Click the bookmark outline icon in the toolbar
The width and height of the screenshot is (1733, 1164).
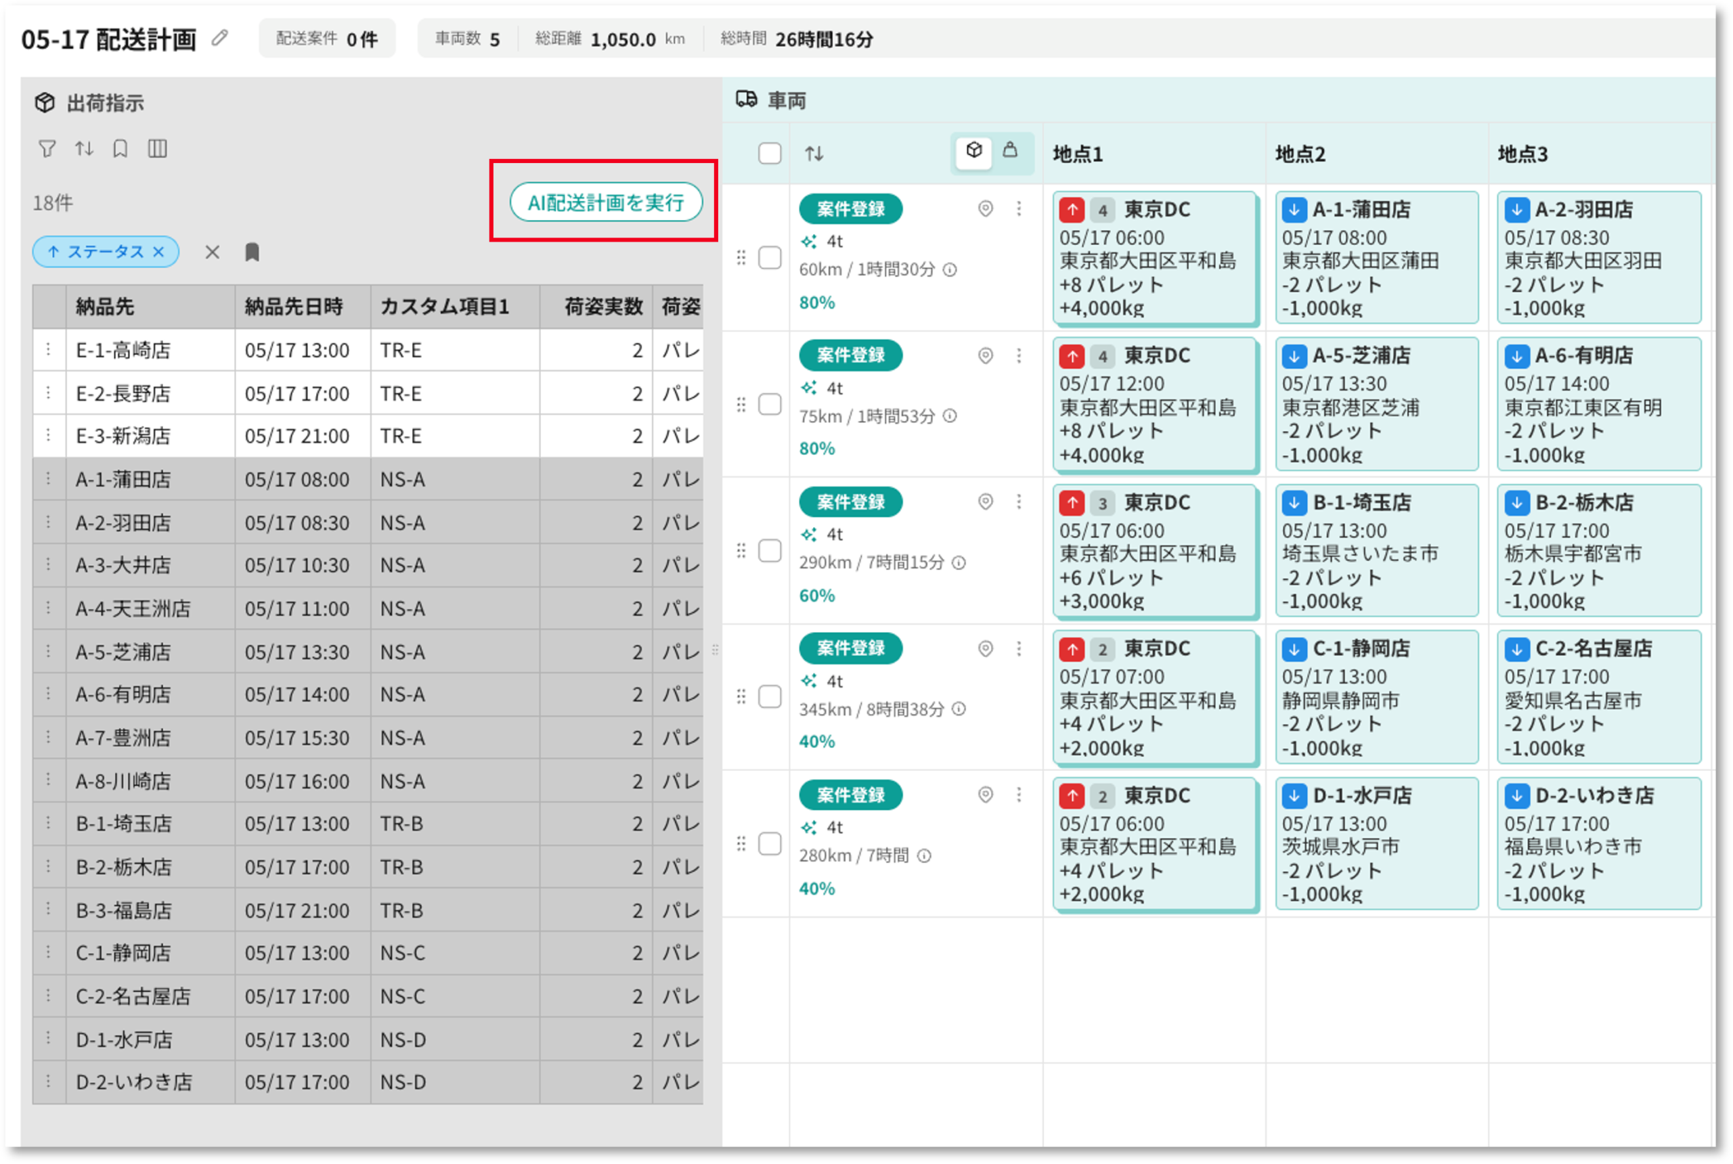(x=120, y=149)
